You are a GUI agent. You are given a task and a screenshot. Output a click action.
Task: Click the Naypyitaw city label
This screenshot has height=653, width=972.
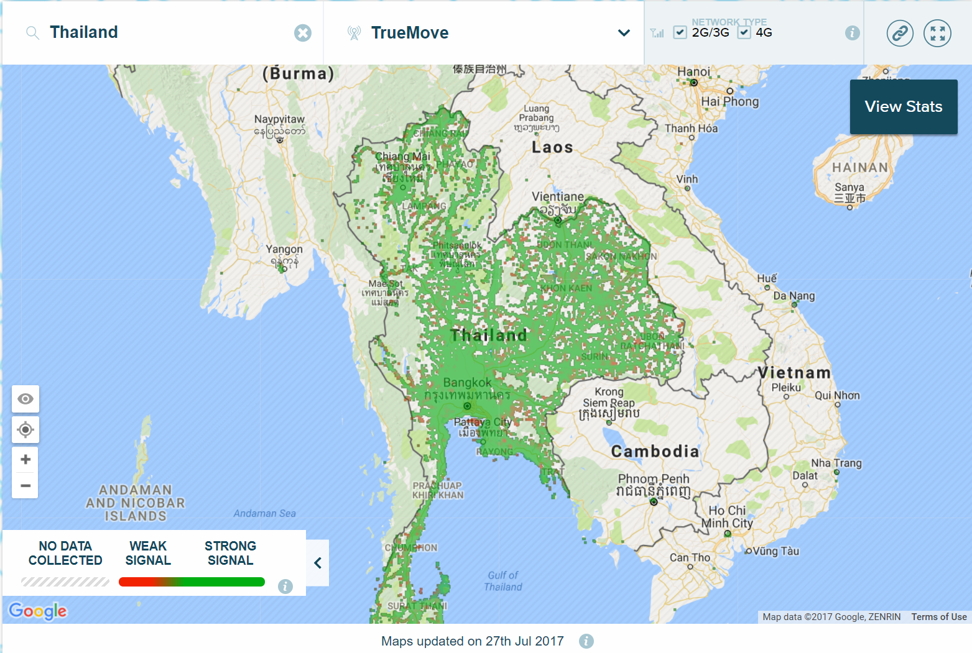pyautogui.click(x=279, y=119)
